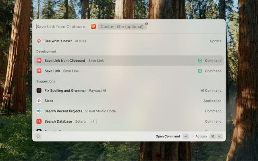
Task: Click the main search bar text
Action: (61, 27)
